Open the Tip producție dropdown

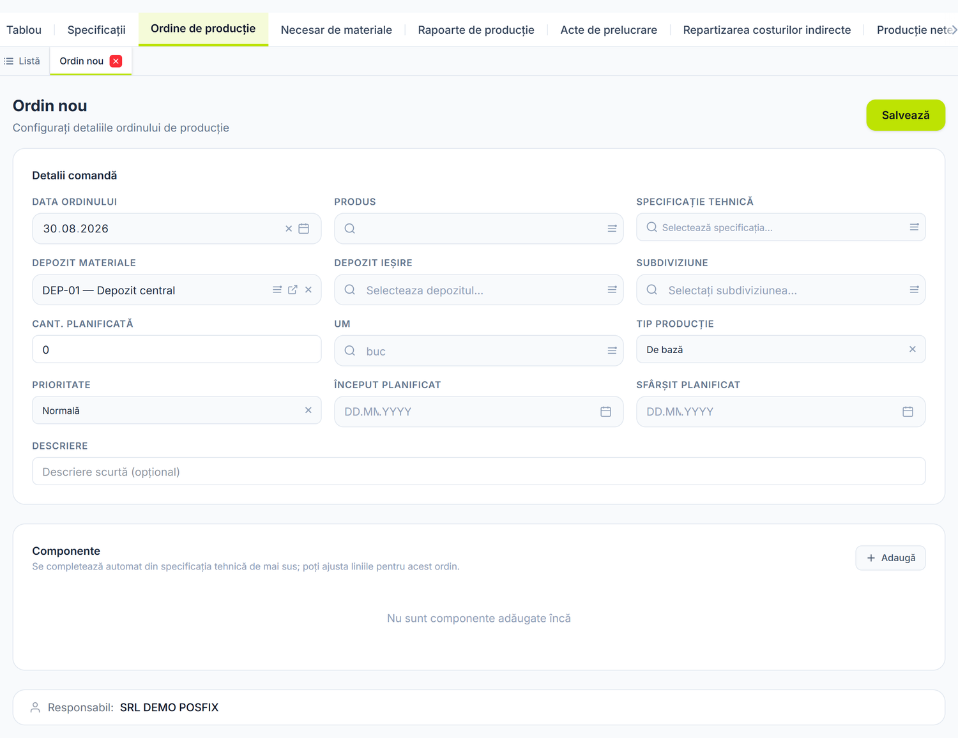tap(781, 349)
